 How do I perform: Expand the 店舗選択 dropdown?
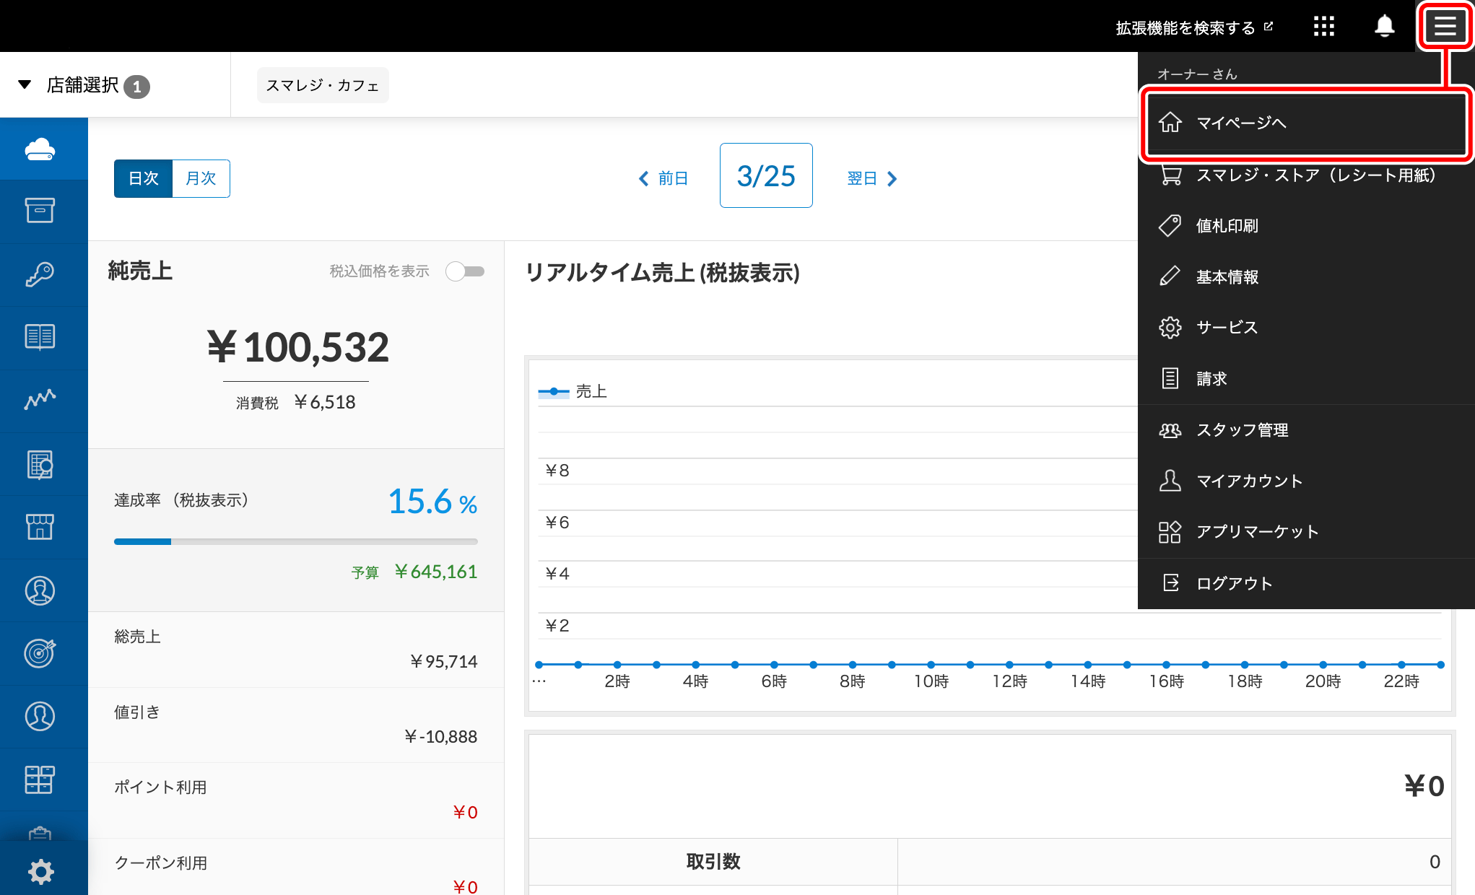(x=83, y=85)
